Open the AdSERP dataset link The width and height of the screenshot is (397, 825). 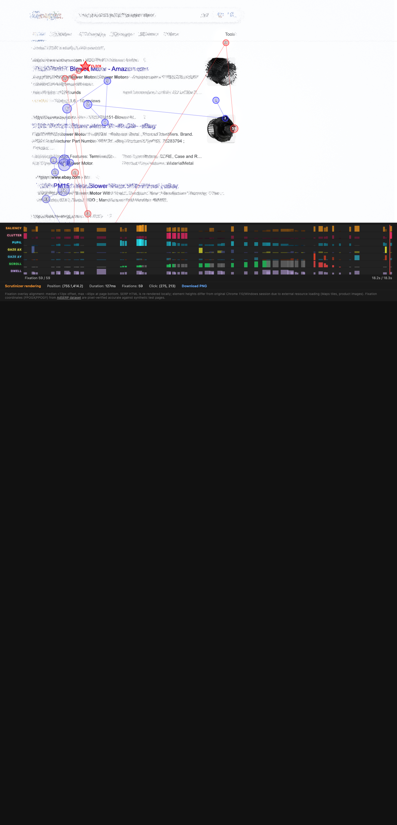pyautogui.click(x=69, y=297)
